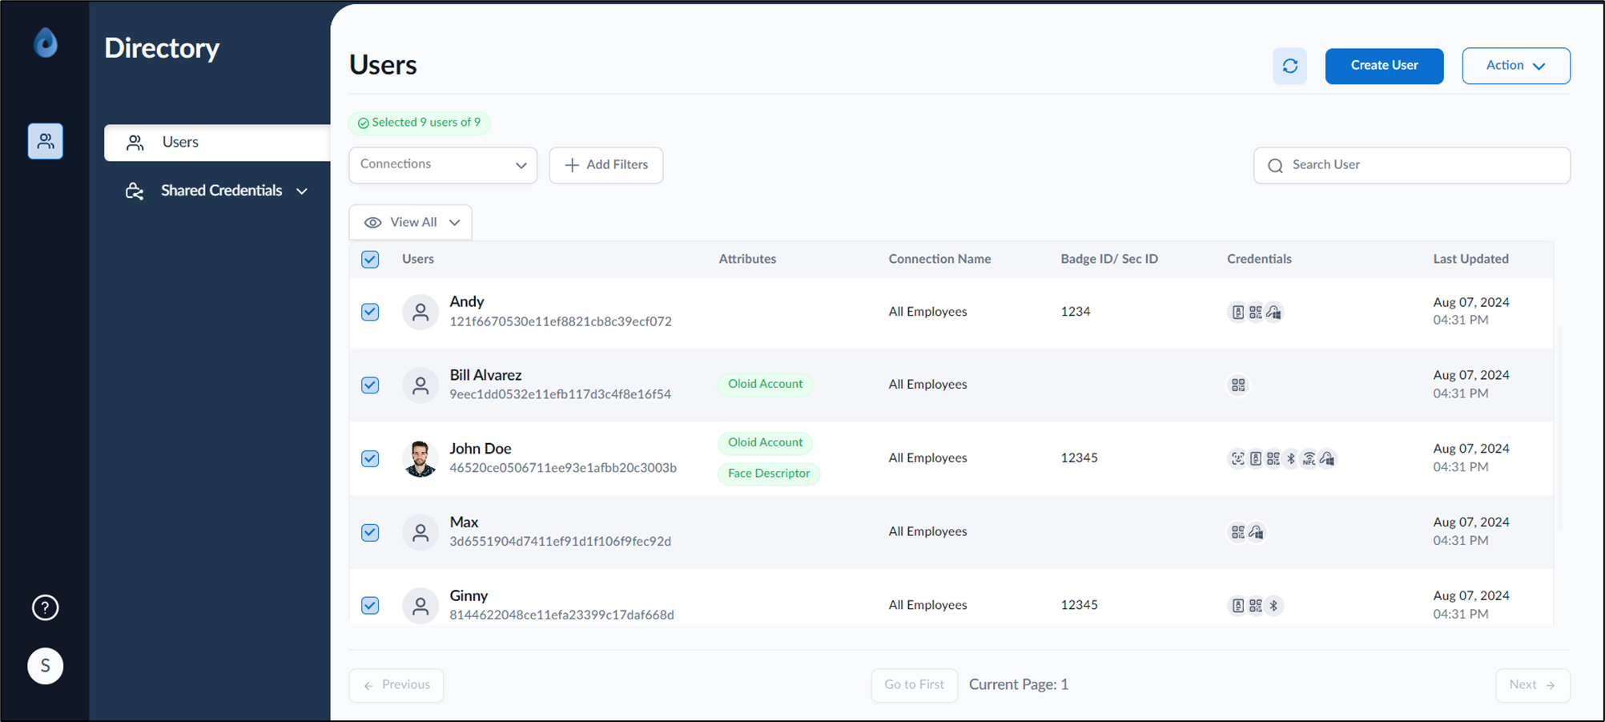Click the Go to First button
This screenshot has width=1605, height=722.
(914, 685)
